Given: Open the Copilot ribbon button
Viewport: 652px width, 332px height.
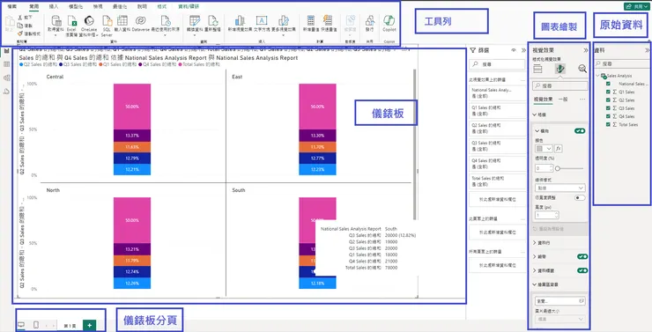Looking at the screenshot, I should 389,24.
